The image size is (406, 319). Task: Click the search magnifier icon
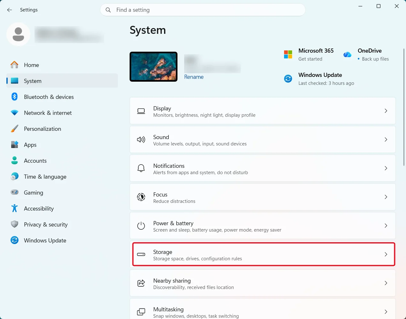(108, 10)
